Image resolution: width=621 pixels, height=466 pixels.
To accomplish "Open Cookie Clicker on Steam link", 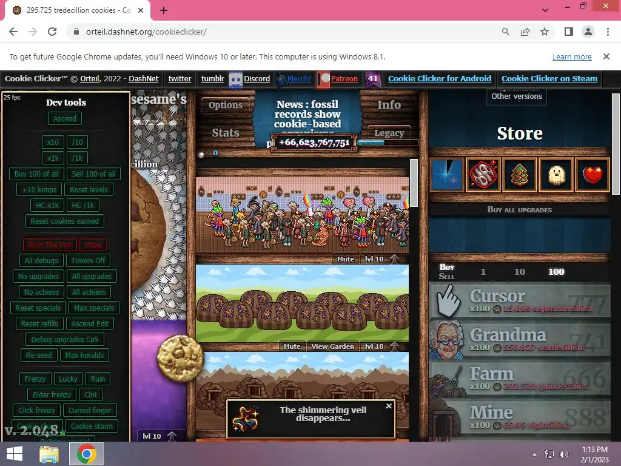I will pos(549,78).
